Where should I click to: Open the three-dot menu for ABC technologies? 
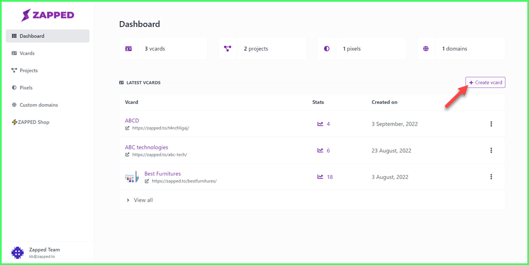pyautogui.click(x=491, y=150)
